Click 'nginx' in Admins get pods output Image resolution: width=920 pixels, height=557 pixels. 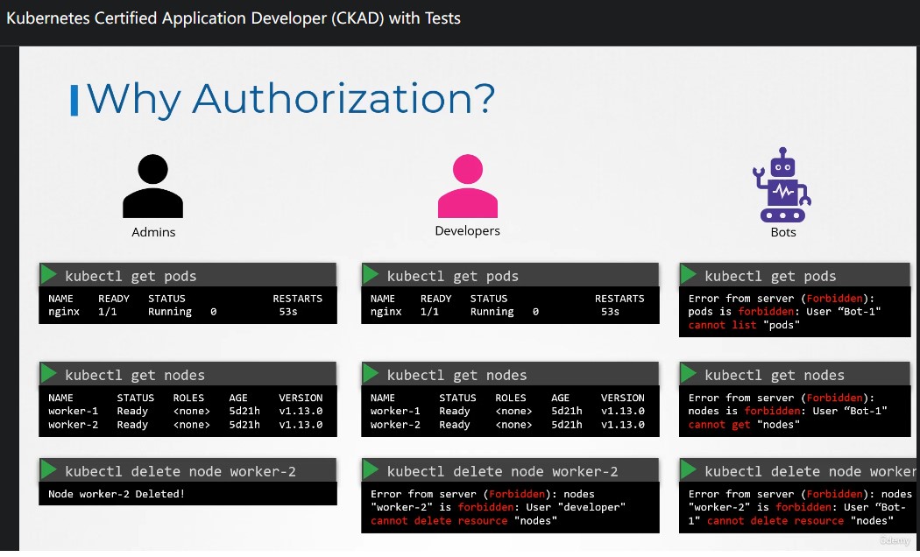click(x=64, y=312)
